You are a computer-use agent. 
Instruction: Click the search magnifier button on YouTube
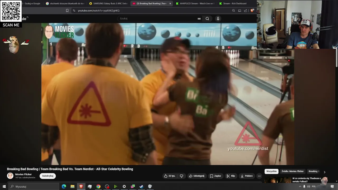pyautogui.click(x=207, y=18)
